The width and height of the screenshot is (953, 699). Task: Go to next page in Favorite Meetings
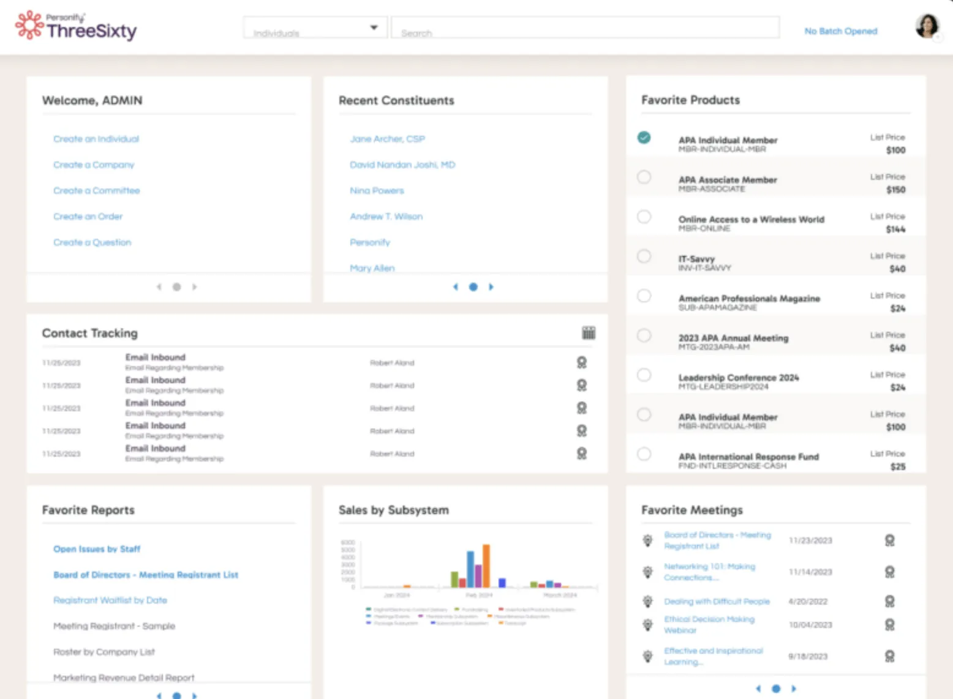point(793,689)
